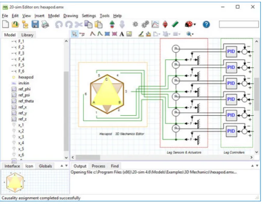Click the canvas horizontal scrollbar thumb
The height and width of the screenshot is (204, 263).
(x=88, y=157)
